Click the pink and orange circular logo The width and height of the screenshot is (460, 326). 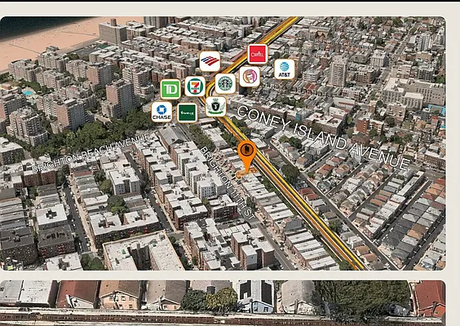pos(250,77)
